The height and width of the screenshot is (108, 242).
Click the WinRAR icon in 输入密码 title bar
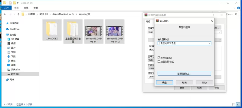[x=157, y=21]
